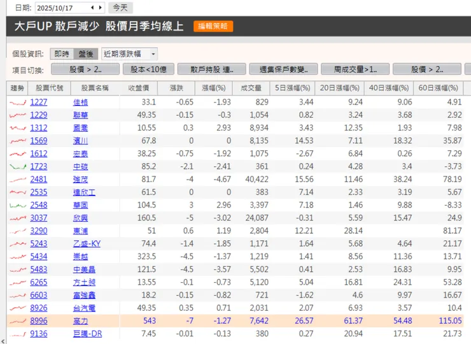Select the 周成交量>1.. filter tab

click(x=355, y=69)
